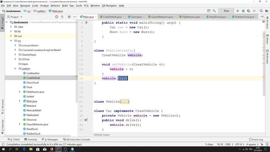270x152 pixels.
Task: Open the Favorites tool window stripe
Action: [x=3, y=127]
